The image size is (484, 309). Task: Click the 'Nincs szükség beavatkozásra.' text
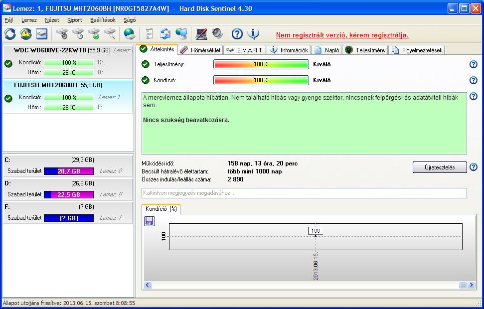pyautogui.click(x=186, y=120)
